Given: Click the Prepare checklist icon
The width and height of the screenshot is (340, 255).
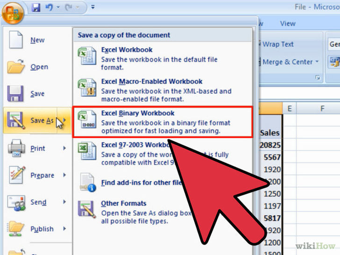Looking at the screenshot, I should pos(17,175).
